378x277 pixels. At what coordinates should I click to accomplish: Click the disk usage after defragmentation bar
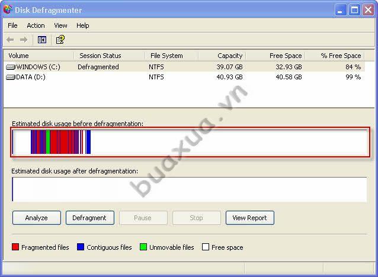[190, 189]
